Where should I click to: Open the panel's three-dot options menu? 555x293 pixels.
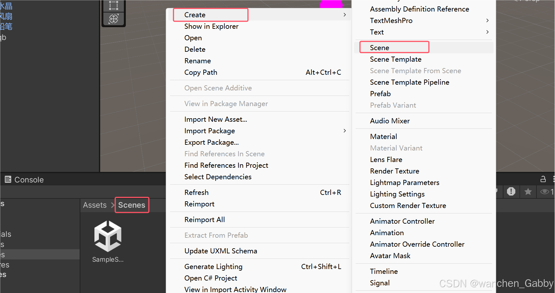[553, 179]
